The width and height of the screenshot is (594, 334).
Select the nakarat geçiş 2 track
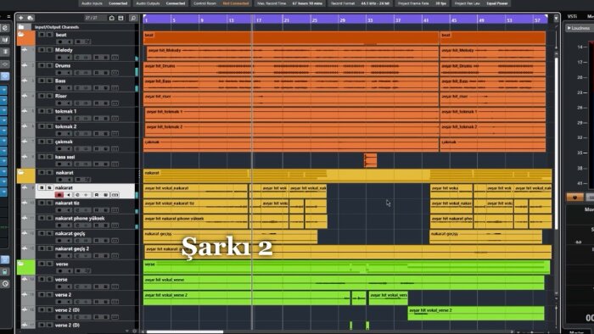[72, 248]
